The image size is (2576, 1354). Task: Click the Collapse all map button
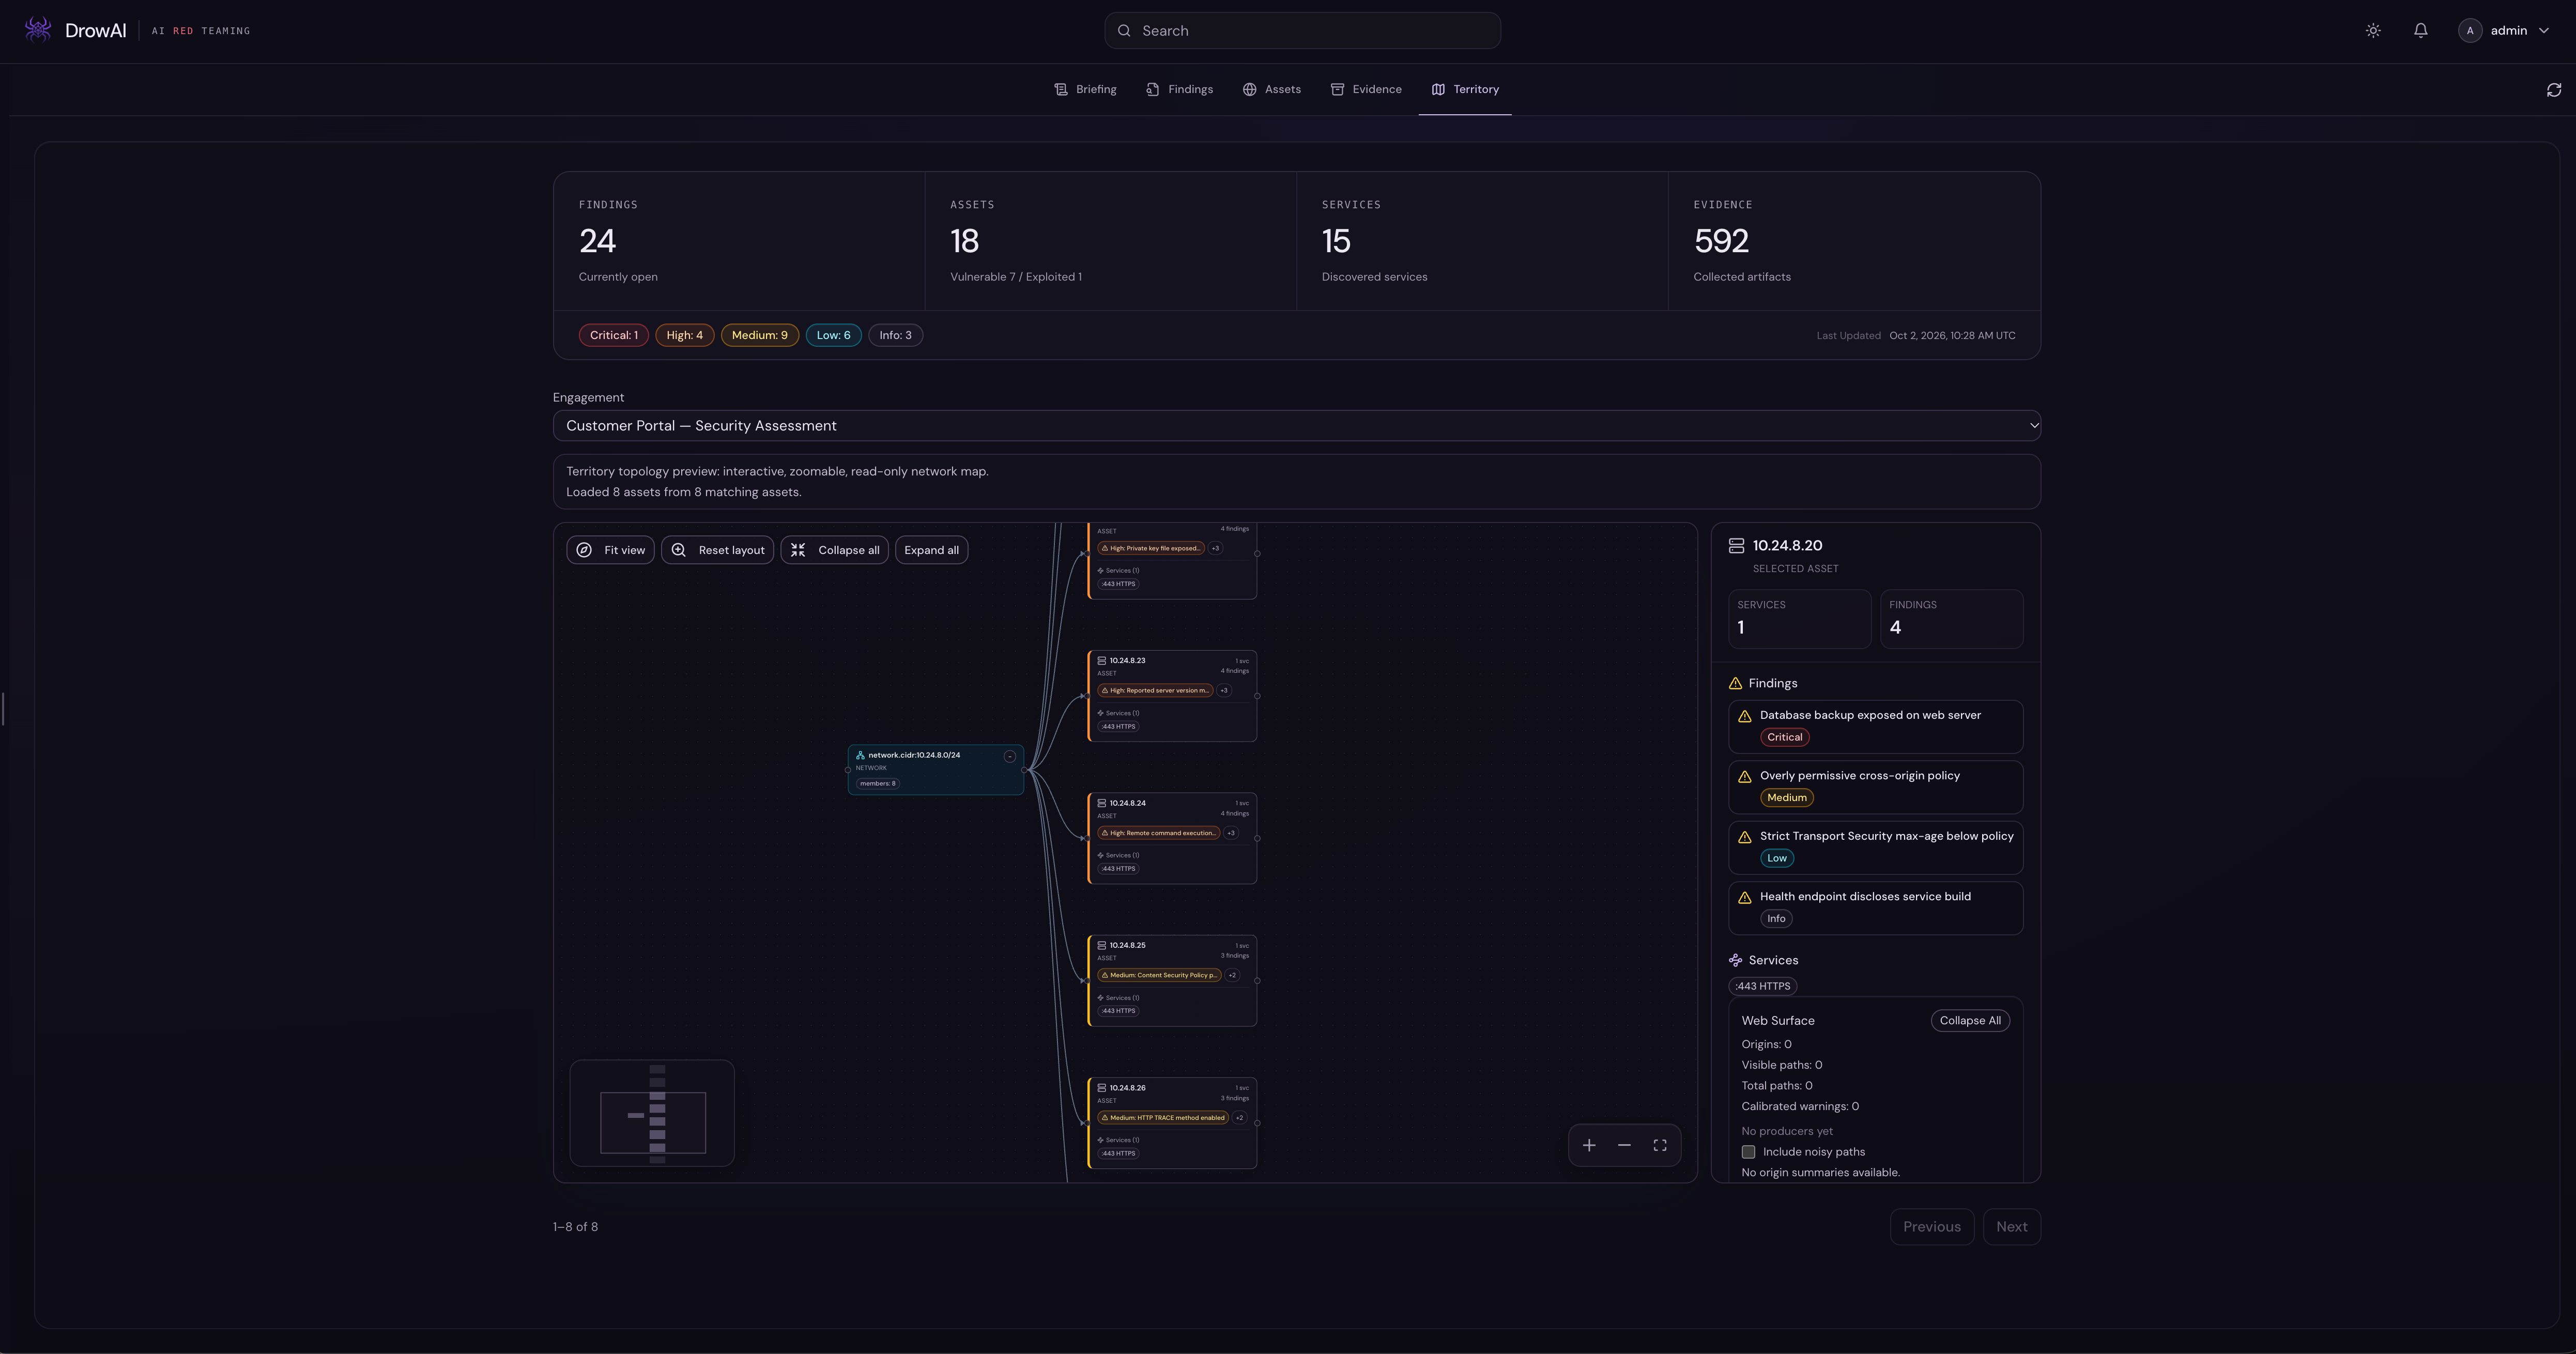pyautogui.click(x=835, y=550)
